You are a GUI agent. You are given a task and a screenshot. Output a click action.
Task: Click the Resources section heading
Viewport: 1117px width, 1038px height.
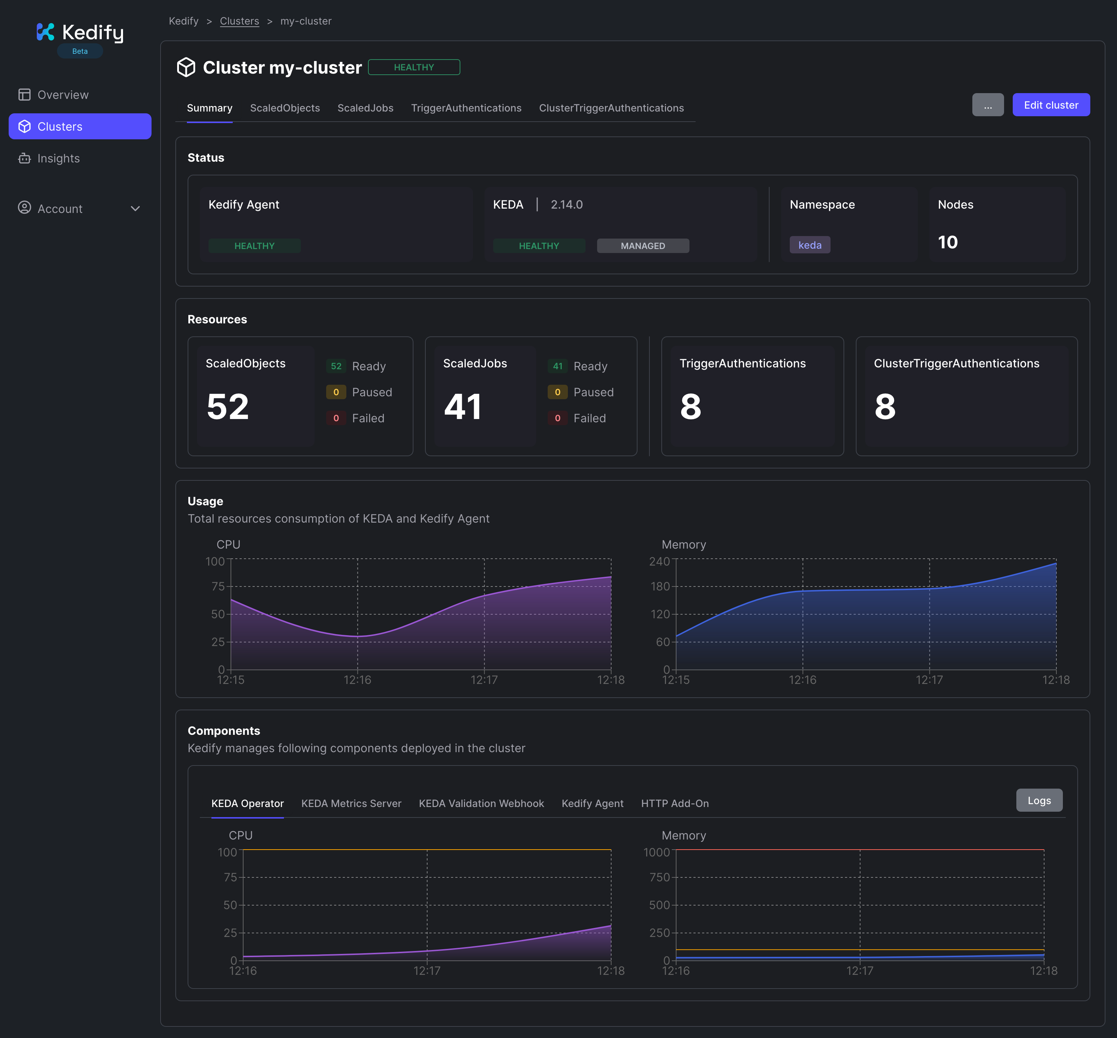[x=217, y=320]
